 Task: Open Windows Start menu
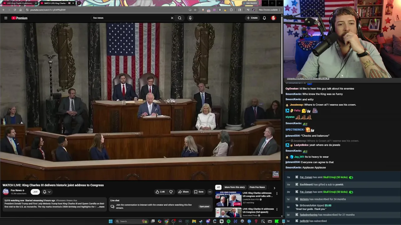coord(111,221)
